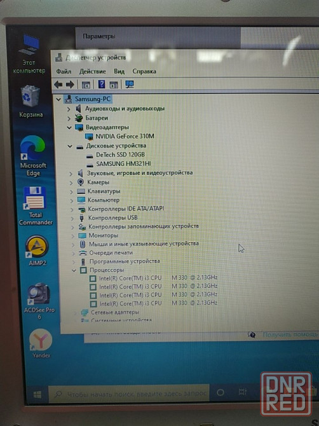Click the taskbar search input field
Viewport: 319px width, 426px height.
[x=129, y=394]
